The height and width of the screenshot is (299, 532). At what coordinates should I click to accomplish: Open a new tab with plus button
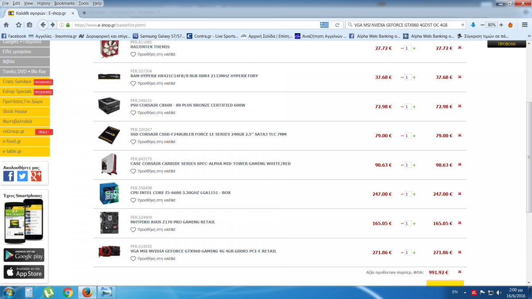coord(84,13)
